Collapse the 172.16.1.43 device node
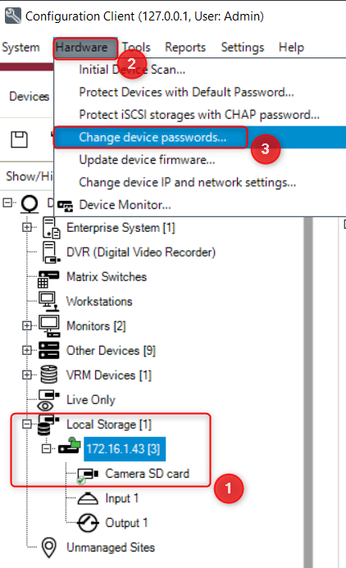 tap(47, 449)
